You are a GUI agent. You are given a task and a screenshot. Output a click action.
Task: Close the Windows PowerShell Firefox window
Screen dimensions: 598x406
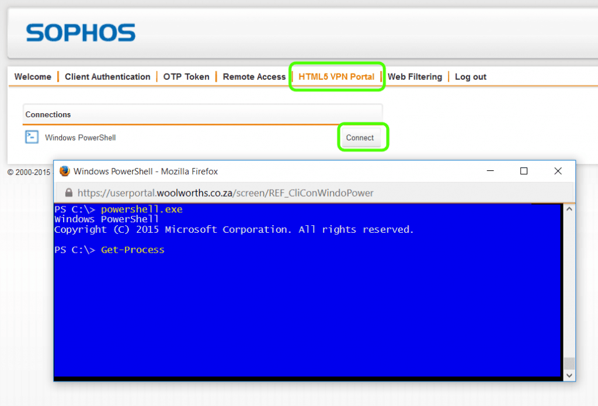click(558, 171)
